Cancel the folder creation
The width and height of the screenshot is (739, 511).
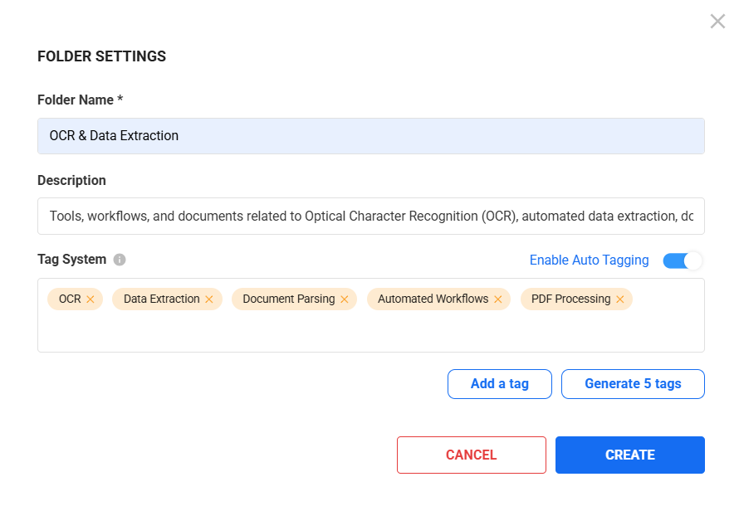tap(471, 455)
